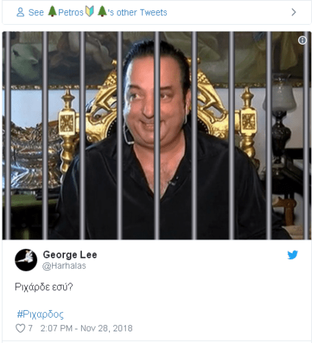Image resolution: width=318 pixels, height=343 pixels.
Task: Click the tweet text Ριχάρδε εσύ?
Action: [x=44, y=287]
